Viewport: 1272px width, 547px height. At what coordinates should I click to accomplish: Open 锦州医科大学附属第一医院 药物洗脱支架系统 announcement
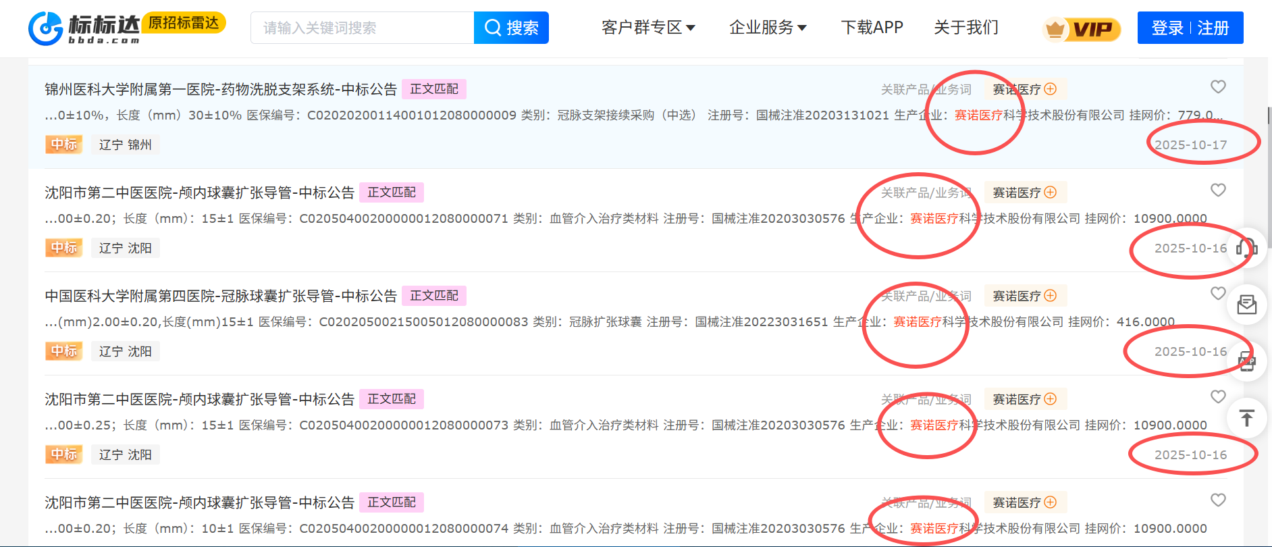221,89
